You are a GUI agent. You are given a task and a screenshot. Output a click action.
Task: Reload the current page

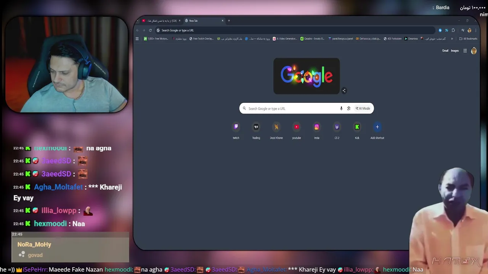(150, 30)
